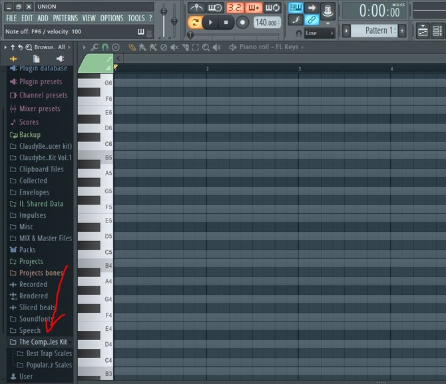Click the global snap magnet icon
This screenshot has width=446, height=384.
298,33
